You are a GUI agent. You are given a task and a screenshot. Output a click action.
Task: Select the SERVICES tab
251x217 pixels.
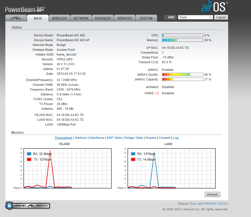tap(125, 18)
